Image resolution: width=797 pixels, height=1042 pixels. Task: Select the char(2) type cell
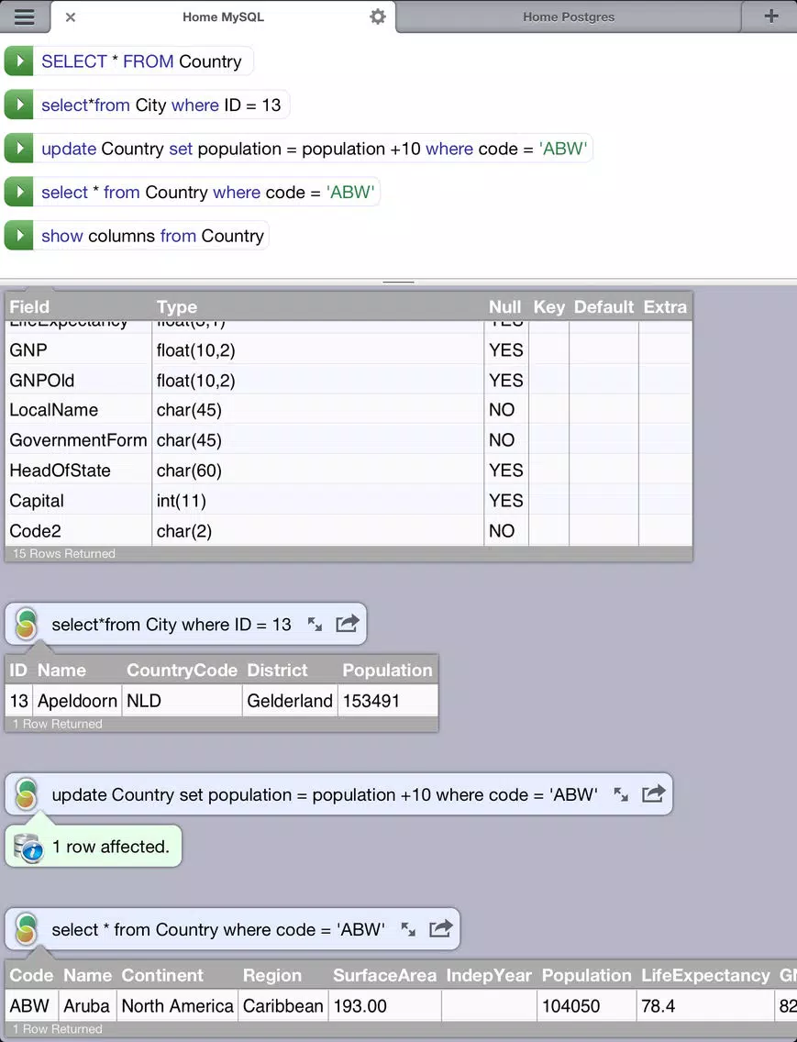pyautogui.click(x=317, y=531)
